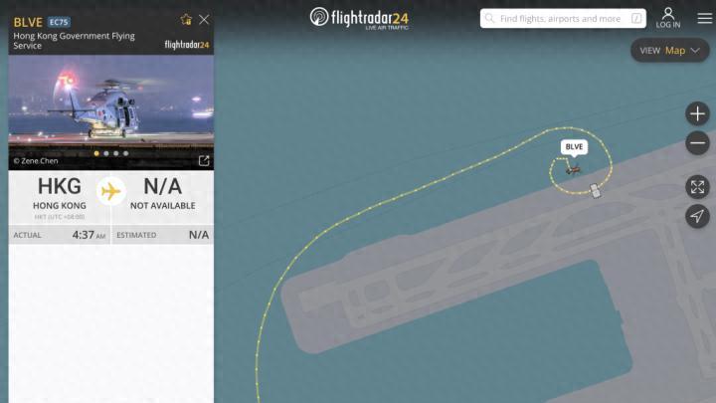Click the BLVE label on the map
Image resolution: width=716 pixels, height=403 pixels.
(574, 146)
